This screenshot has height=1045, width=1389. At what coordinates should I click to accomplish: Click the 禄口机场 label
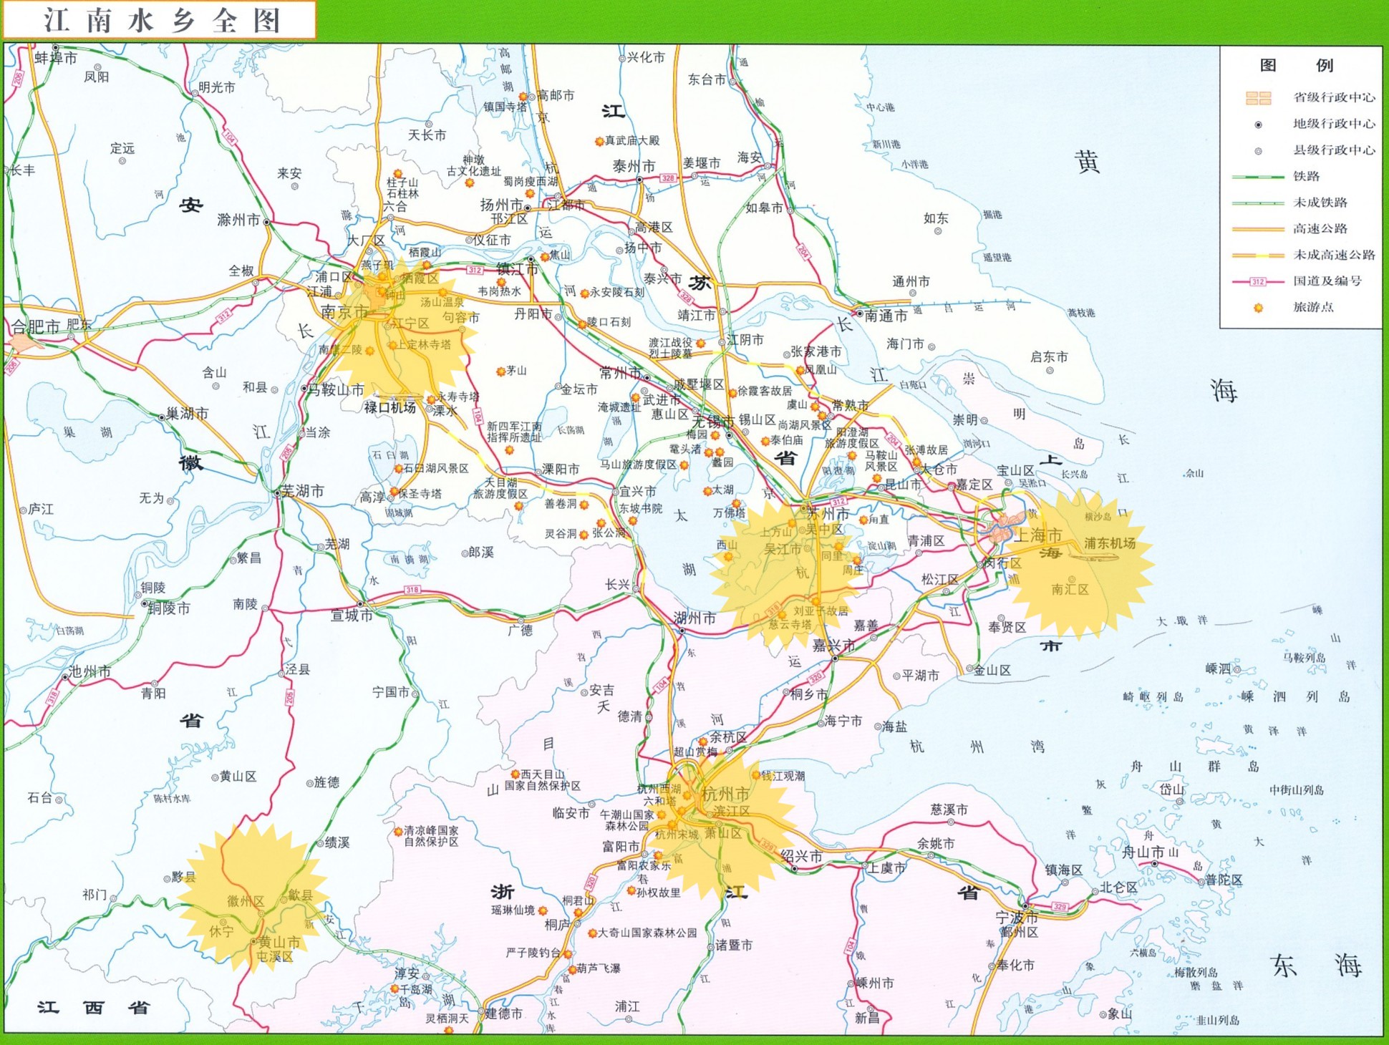[x=390, y=408]
